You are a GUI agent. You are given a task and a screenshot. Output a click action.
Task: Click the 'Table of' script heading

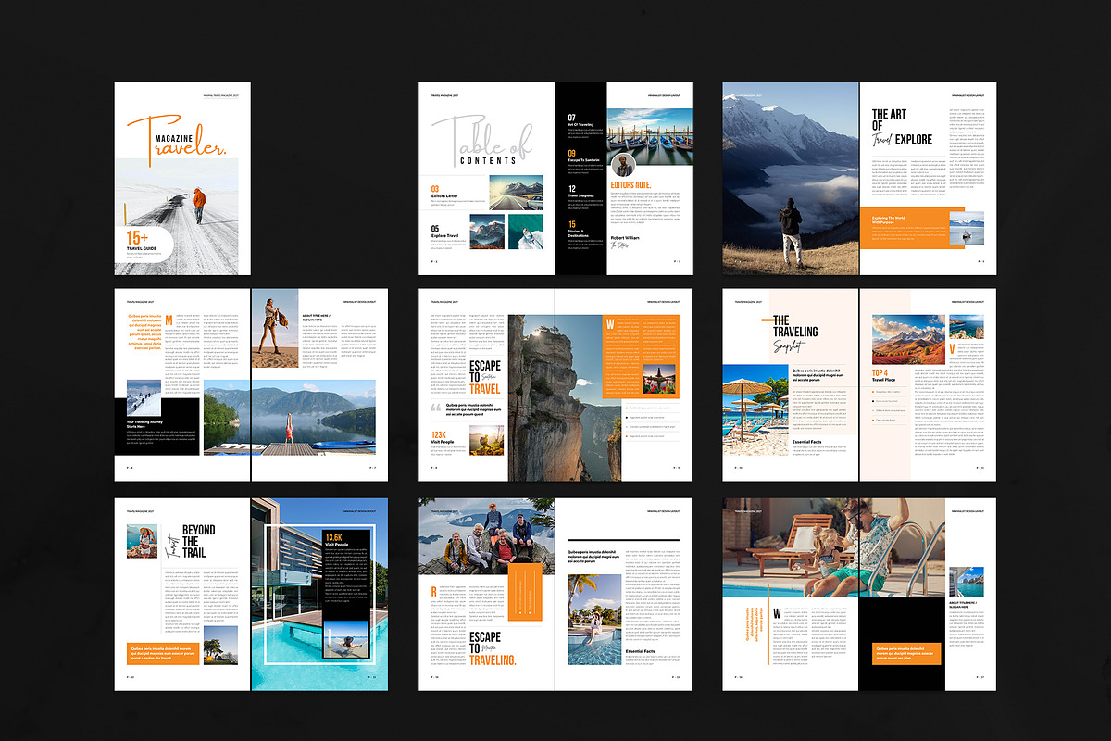(x=481, y=139)
